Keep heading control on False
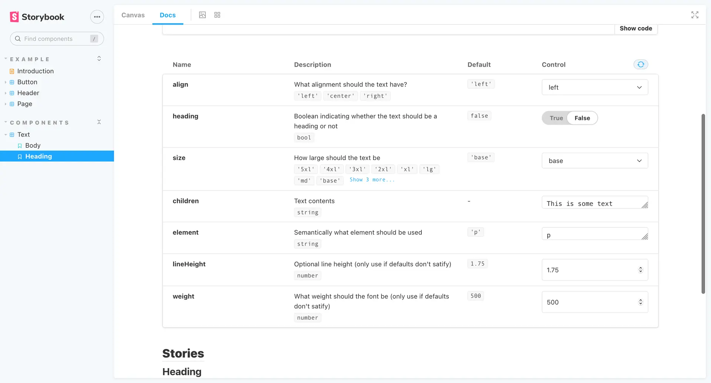 [582, 118]
